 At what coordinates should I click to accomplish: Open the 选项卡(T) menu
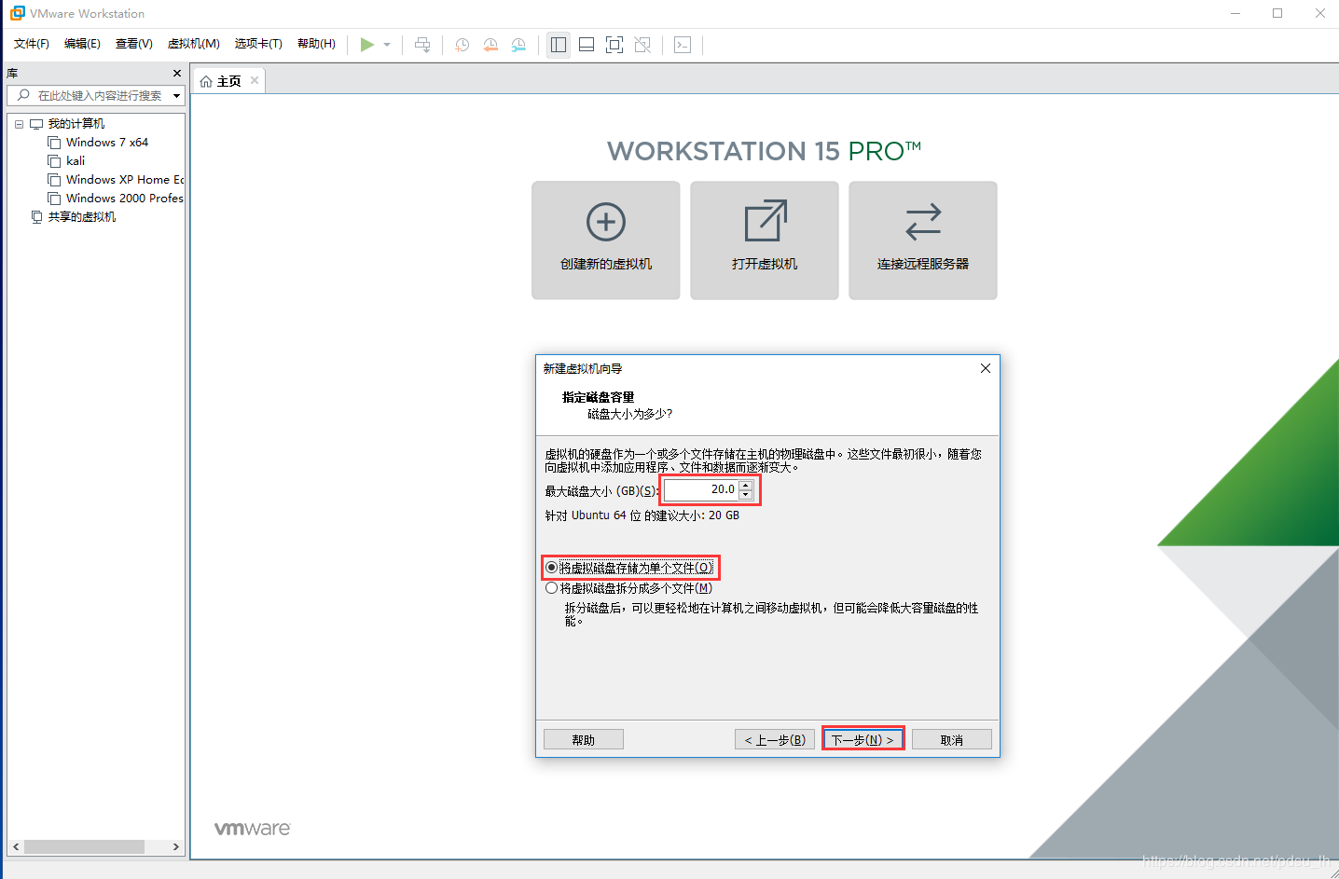click(258, 44)
